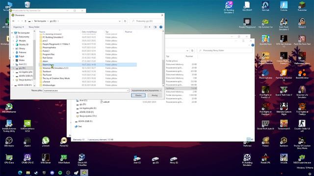Select the Program Files folder
314x176 pixels.
[49, 54]
